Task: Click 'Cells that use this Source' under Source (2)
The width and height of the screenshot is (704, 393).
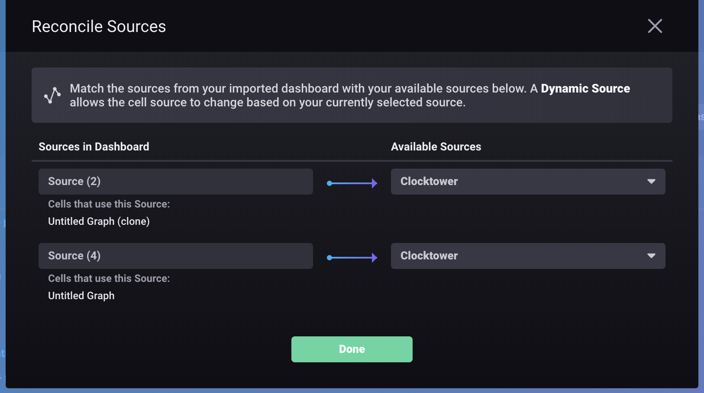Action: click(109, 204)
